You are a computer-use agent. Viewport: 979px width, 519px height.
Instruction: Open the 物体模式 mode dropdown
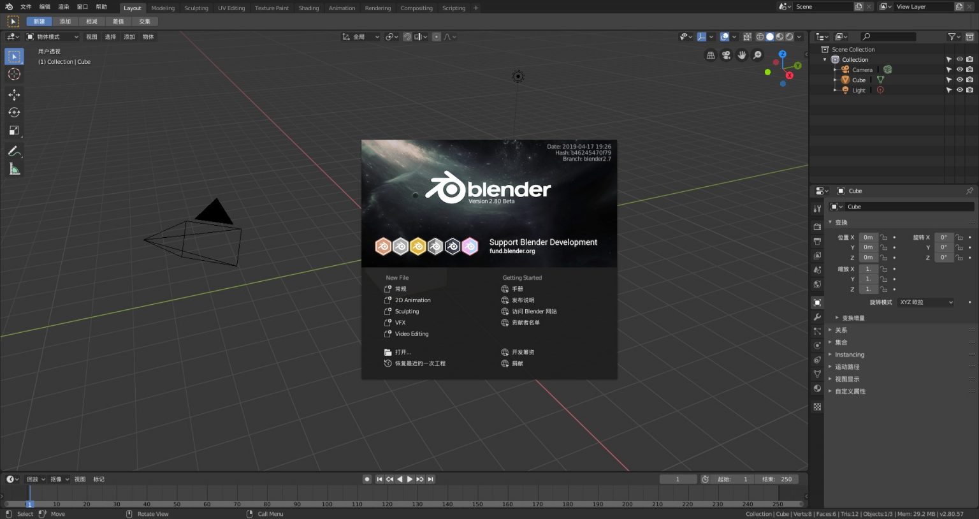coord(52,37)
